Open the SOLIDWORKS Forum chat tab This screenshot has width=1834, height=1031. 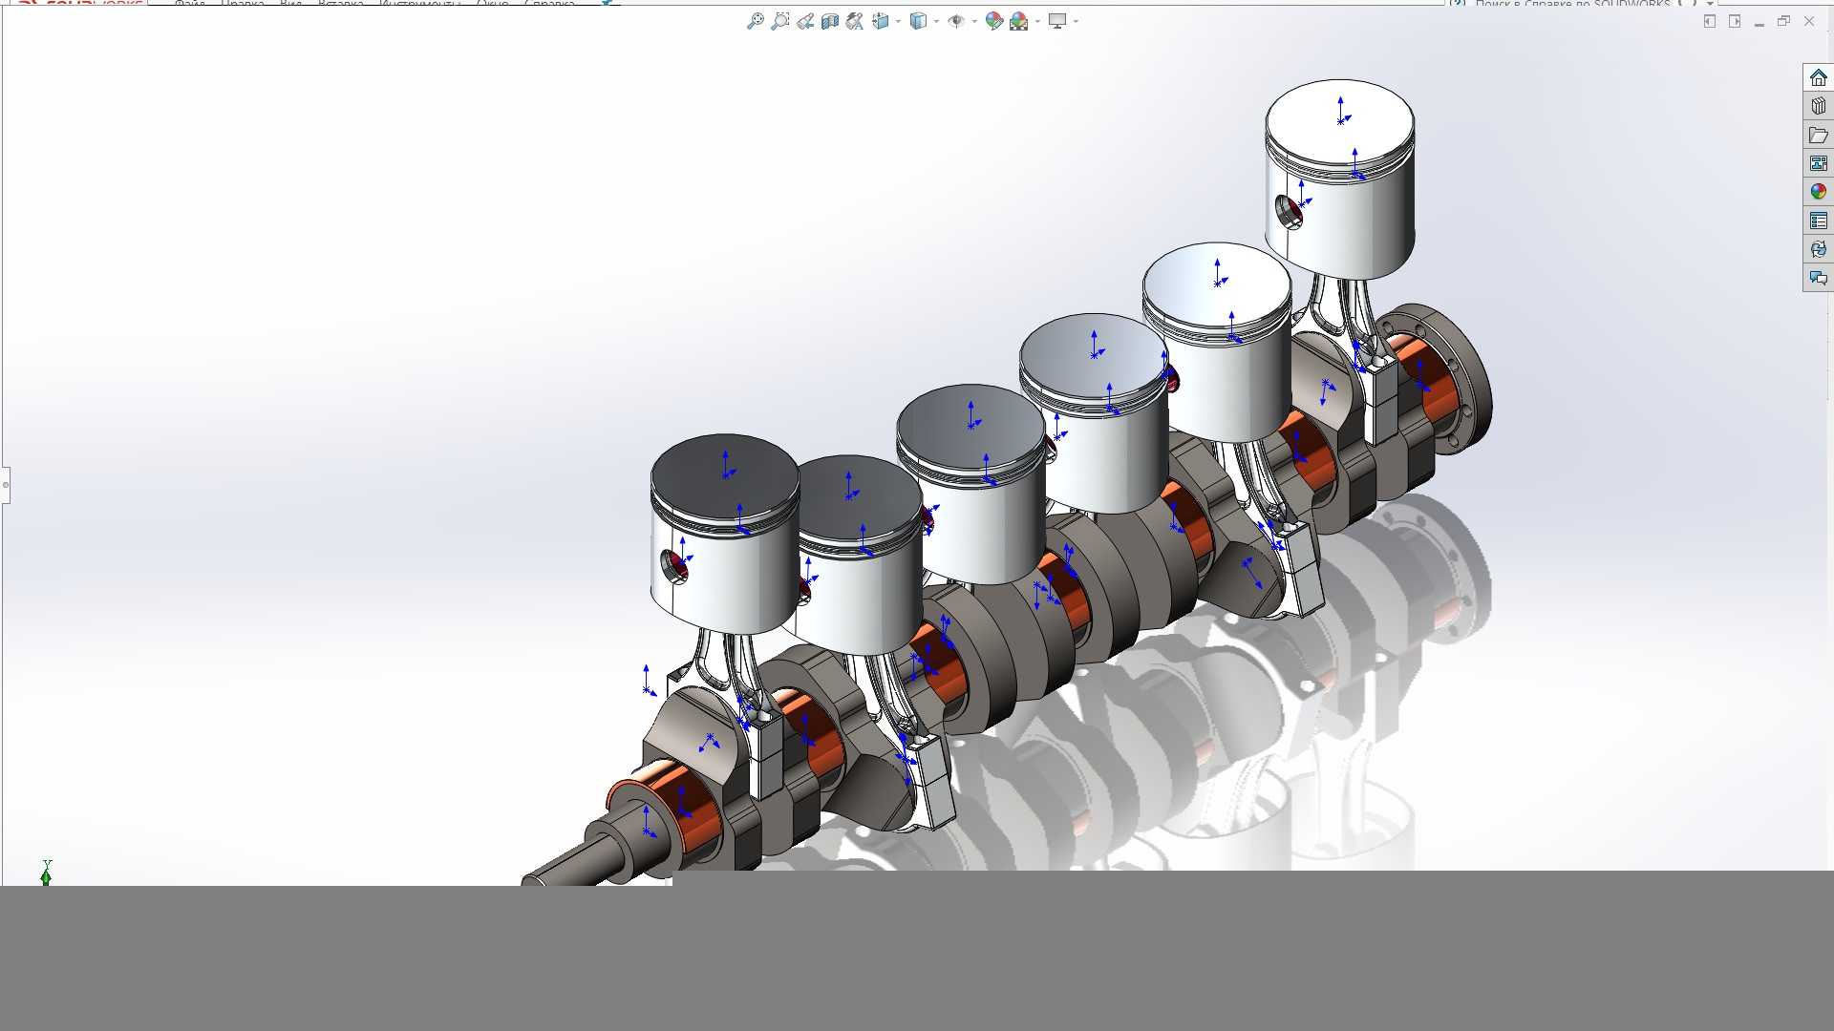(1818, 278)
